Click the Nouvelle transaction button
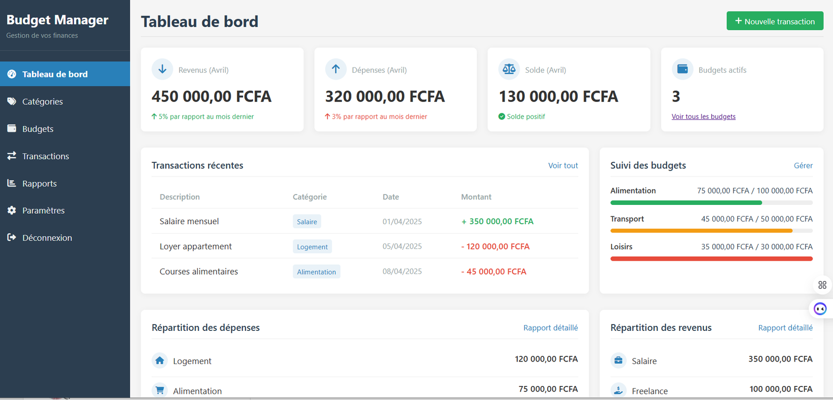The image size is (833, 400). [775, 21]
